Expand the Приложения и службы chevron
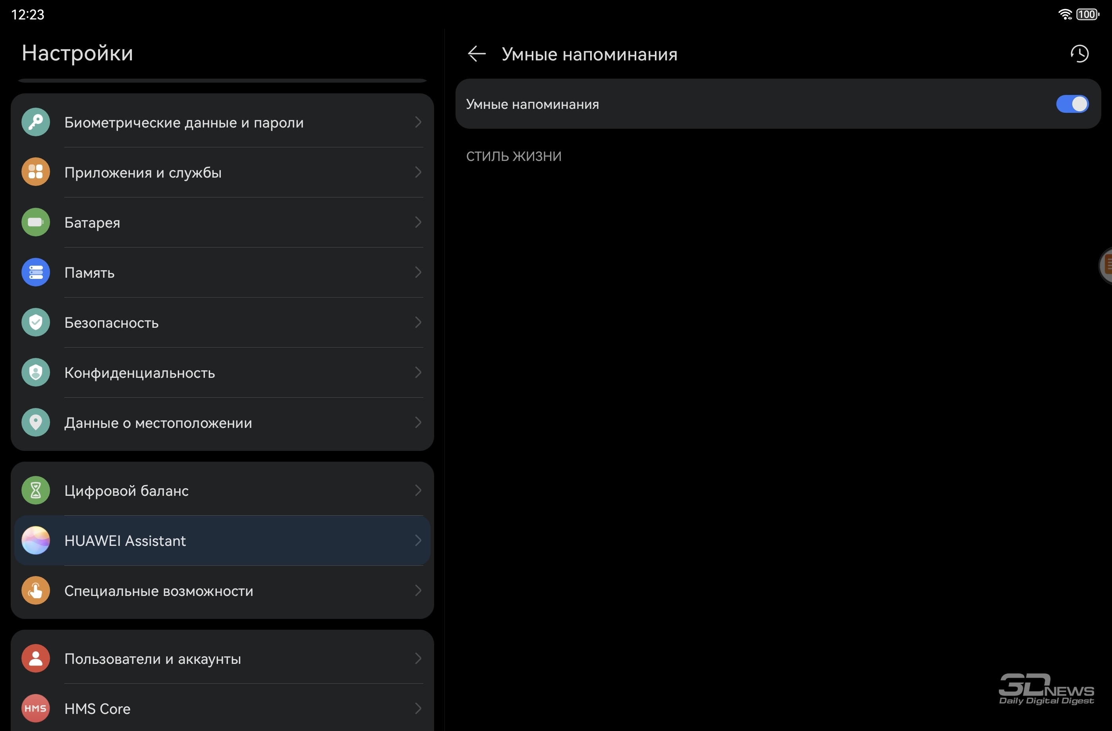 pyautogui.click(x=418, y=172)
